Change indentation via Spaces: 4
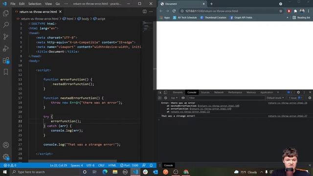 (77, 165)
